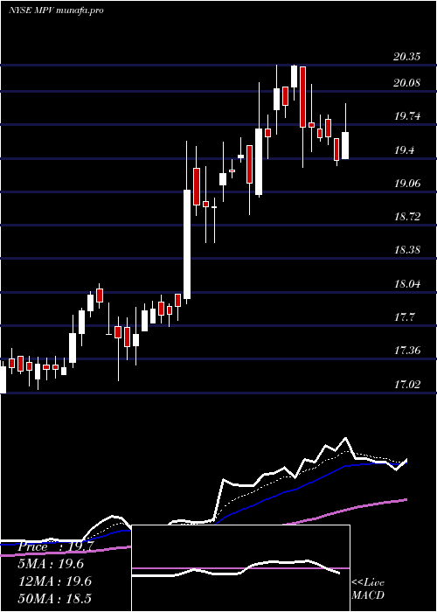
Task: Click the 50MA : 18.5 readout
Action: (x=55, y=598)
